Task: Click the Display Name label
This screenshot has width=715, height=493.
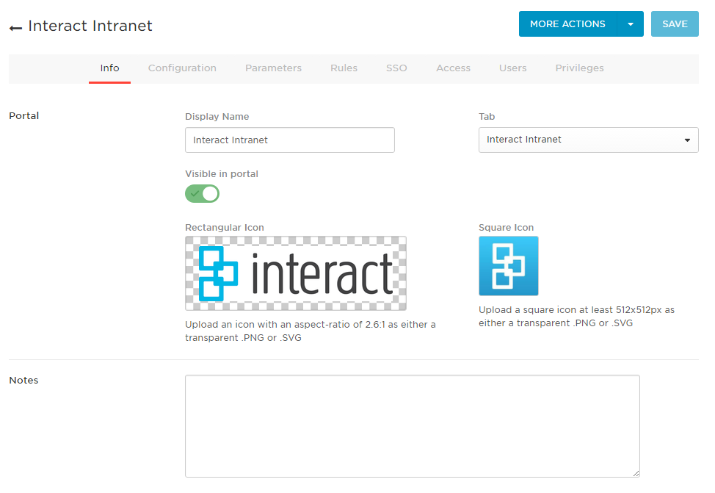Action: tap(217, 116)
